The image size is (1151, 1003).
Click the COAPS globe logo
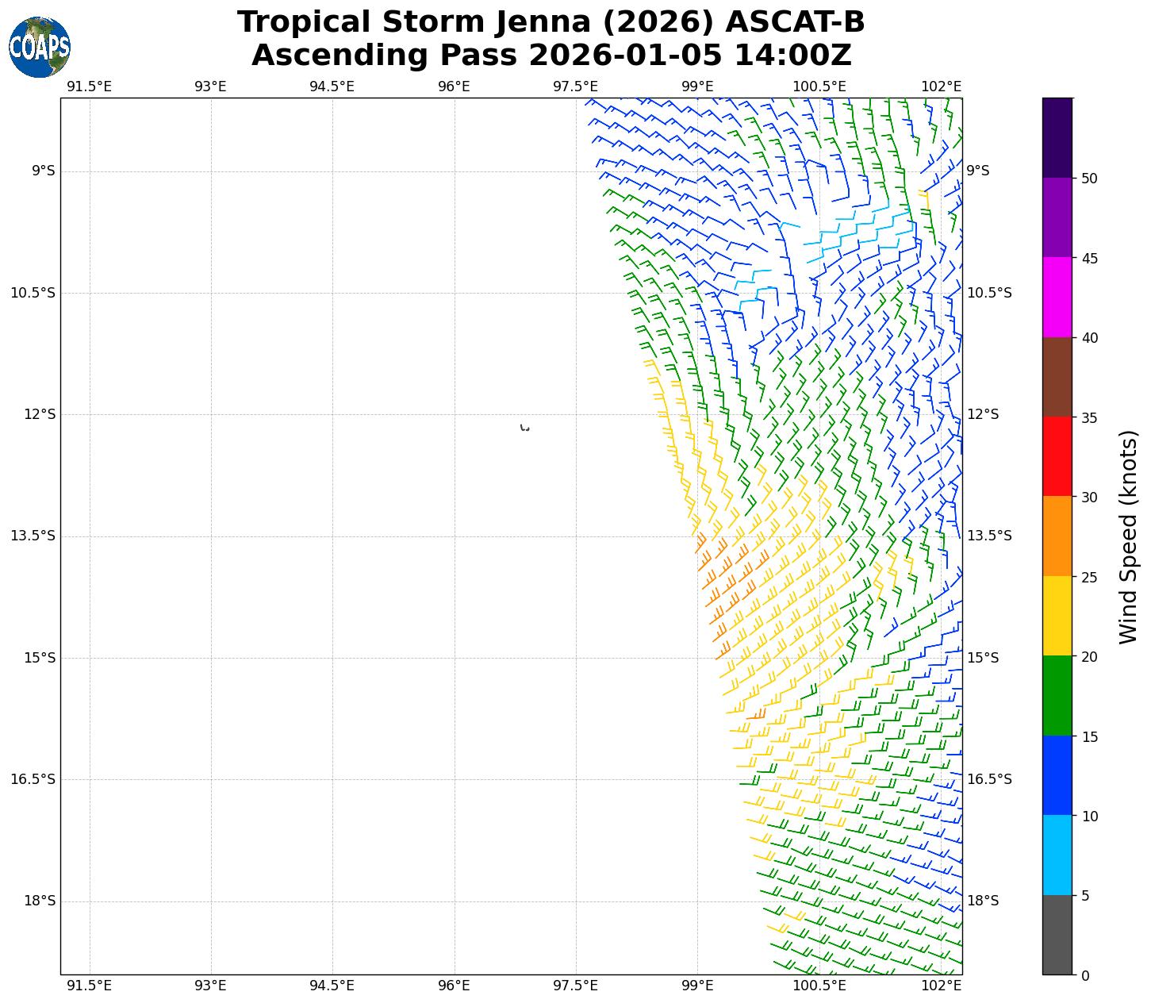40,48
